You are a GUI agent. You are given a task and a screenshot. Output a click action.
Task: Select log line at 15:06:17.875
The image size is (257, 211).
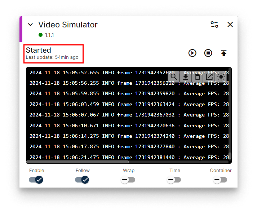pos(129,146)
